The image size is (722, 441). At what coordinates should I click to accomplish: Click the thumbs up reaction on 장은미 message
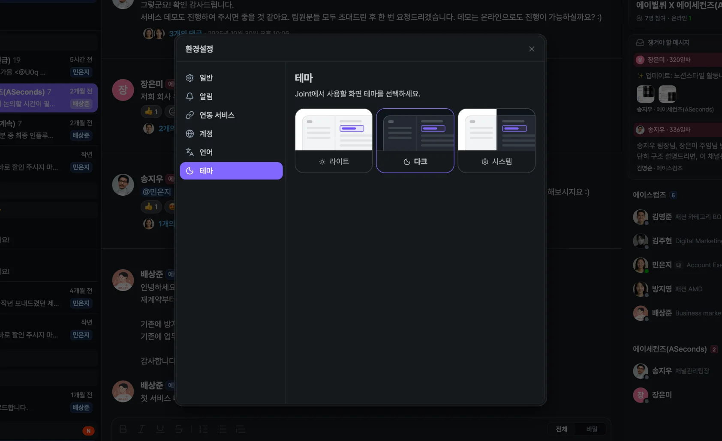[x=151, y=111]
